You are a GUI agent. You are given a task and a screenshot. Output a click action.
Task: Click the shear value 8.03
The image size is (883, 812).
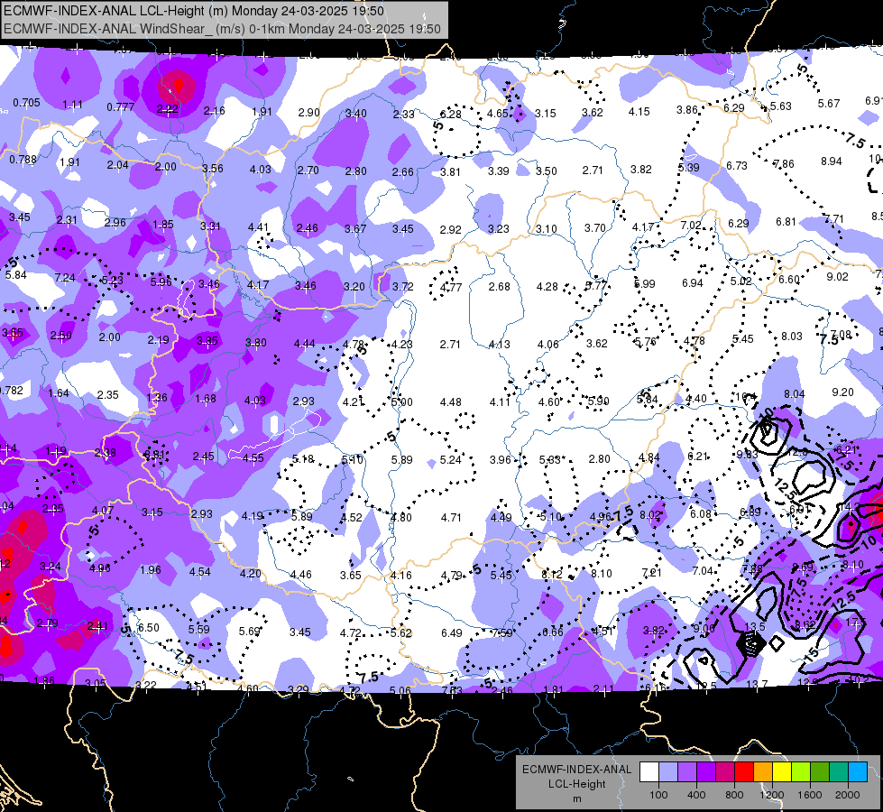[792, 337]
